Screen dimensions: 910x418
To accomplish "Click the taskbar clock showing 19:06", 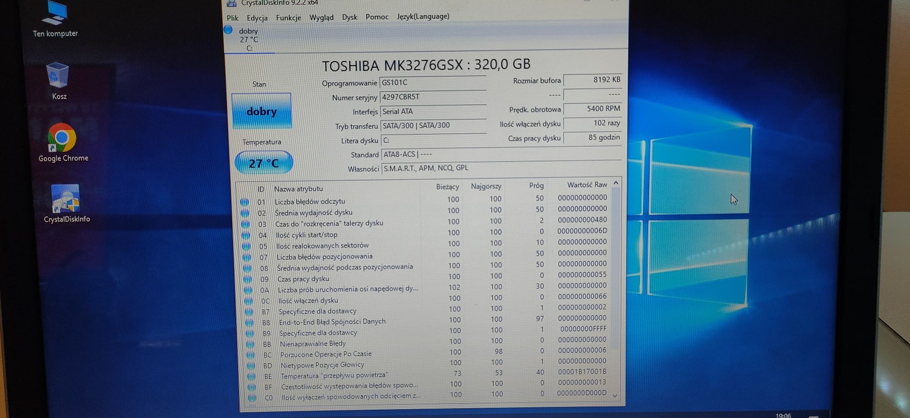I will 783,415.
